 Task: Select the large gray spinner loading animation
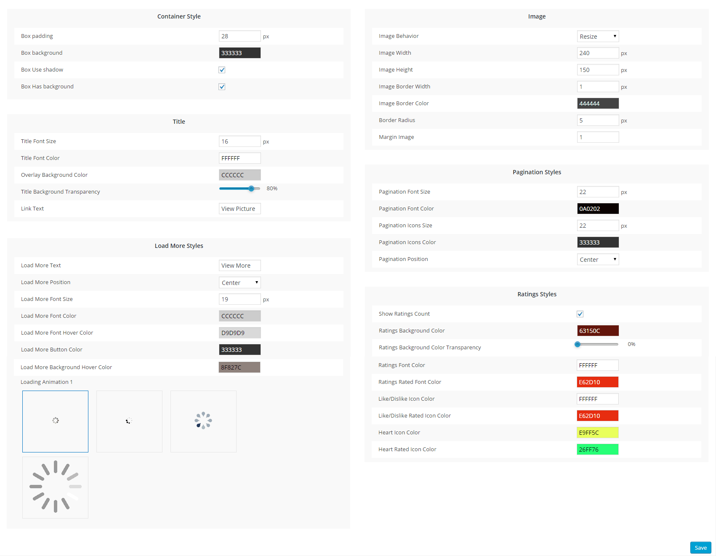(55, 487)
